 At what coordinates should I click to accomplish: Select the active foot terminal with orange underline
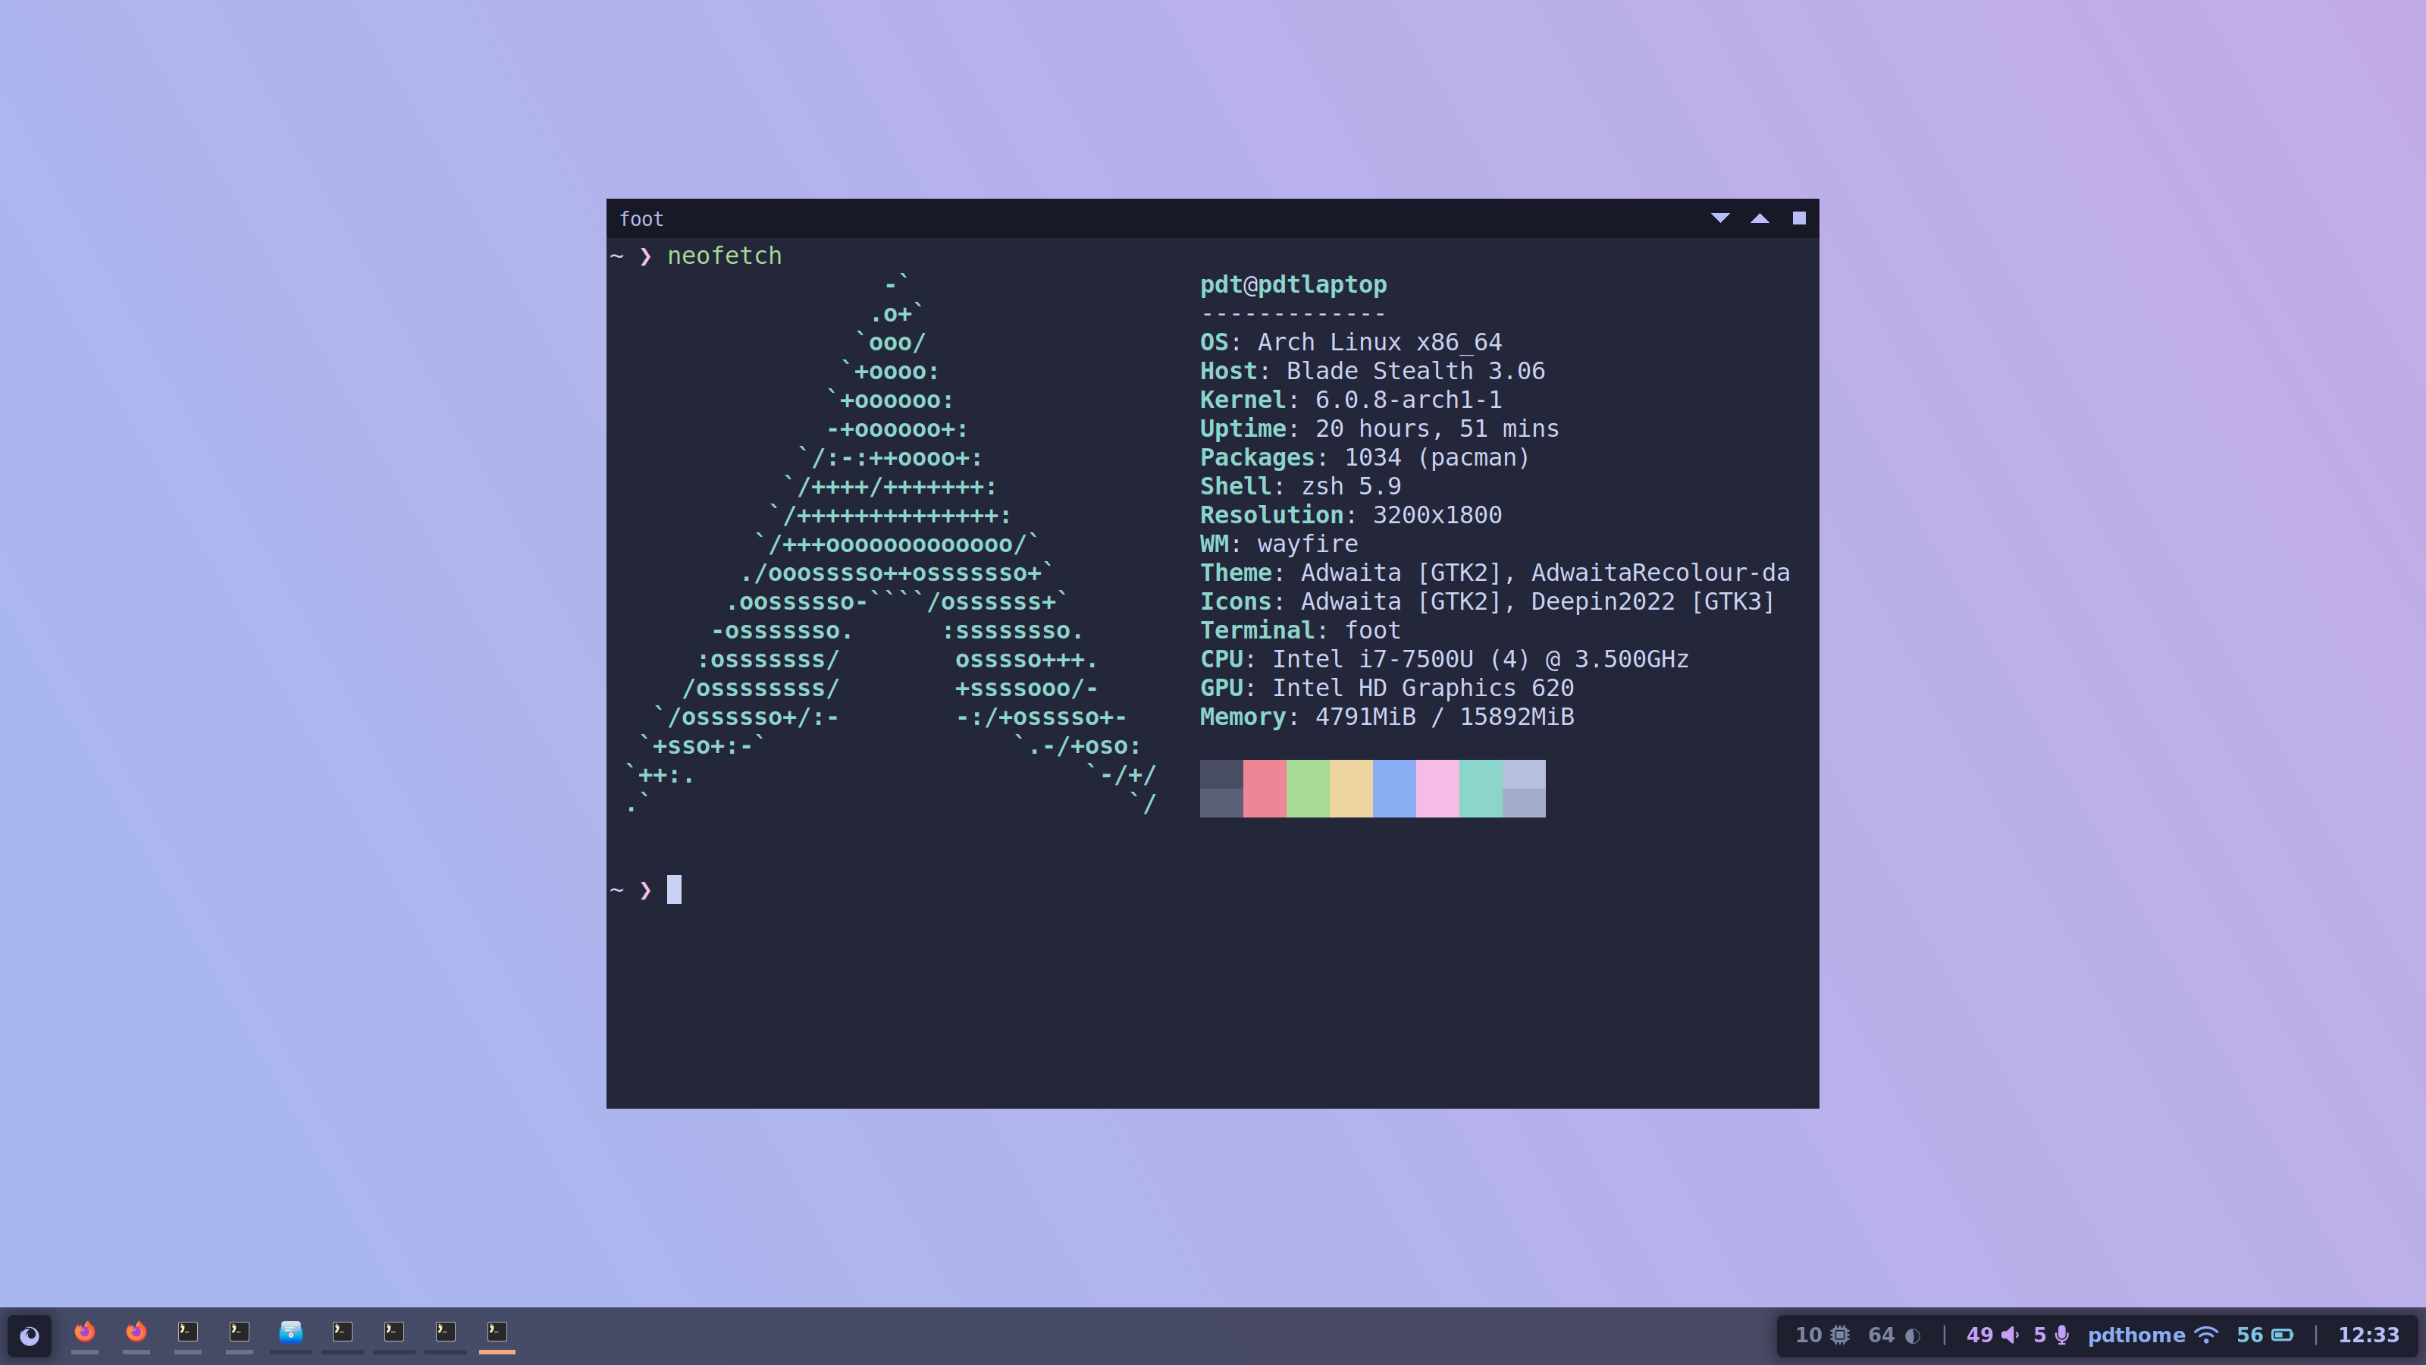click(497, 1332)
